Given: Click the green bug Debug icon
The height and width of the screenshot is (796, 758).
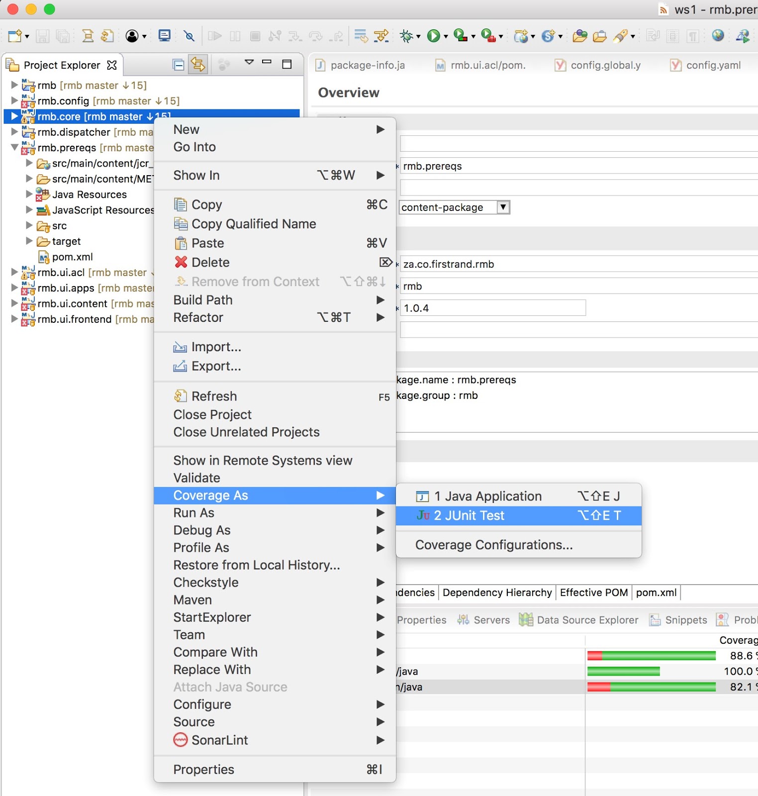Looking at the screenshot, I should pos(406,36).
